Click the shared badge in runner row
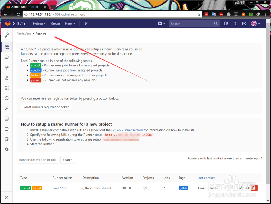This screenshot has height=204, width=271. coord(25,188)
